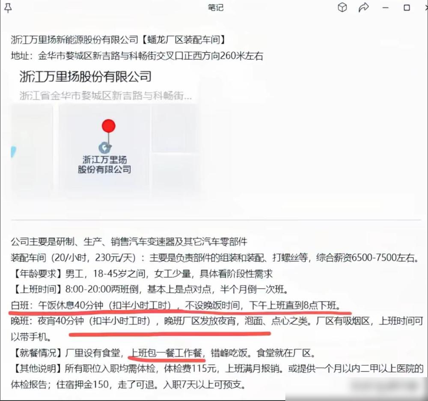Click the address line beginning 地址：金华市婺城区

pyautogui.click(x=137, y=56)
